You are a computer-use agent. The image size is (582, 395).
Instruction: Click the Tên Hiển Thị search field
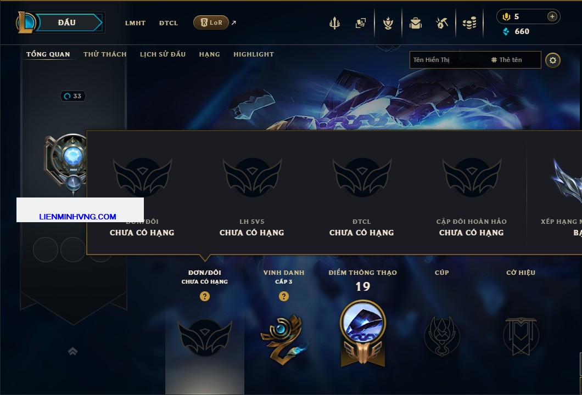pos(475,60)
